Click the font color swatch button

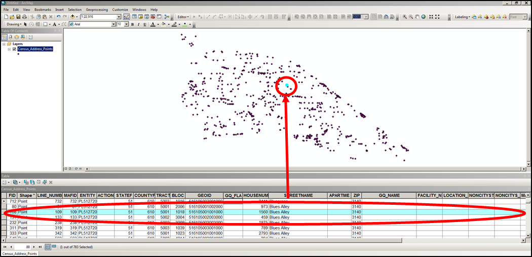[152, 24]
